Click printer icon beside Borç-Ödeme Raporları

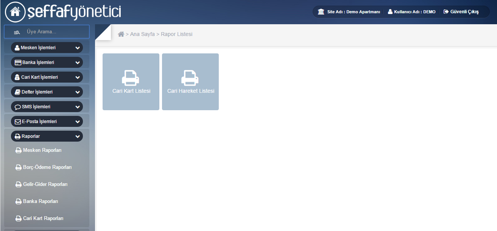click(19, 167)
